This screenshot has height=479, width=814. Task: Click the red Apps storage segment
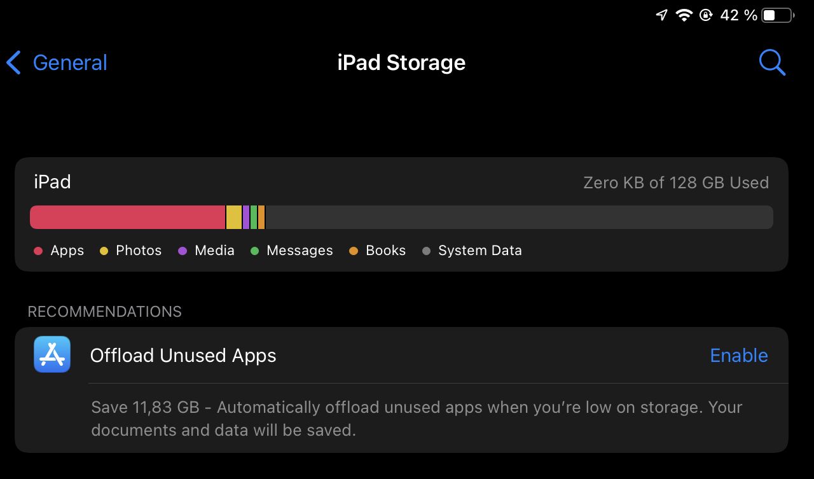coord(127,217)
